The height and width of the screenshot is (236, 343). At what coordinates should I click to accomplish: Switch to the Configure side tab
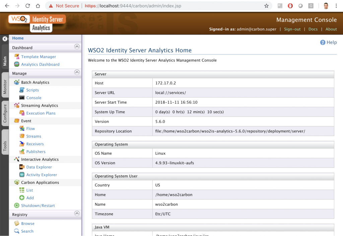5,113
